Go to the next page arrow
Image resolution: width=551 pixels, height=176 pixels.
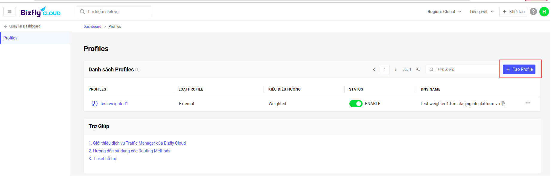tap(395, 70)
